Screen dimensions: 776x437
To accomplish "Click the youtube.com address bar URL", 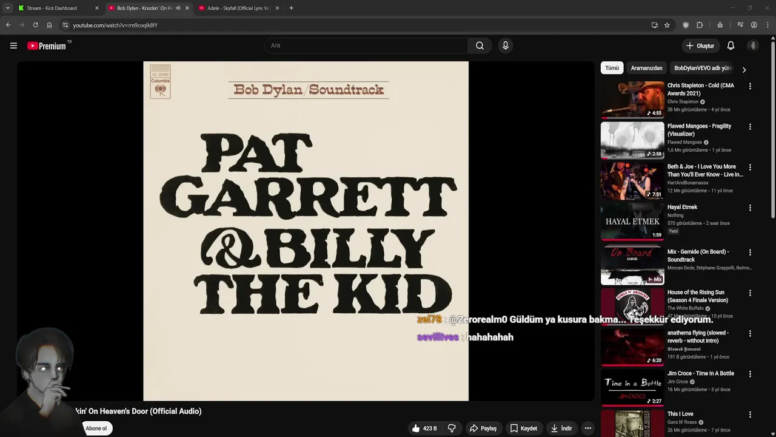I will pyautogui.click(x=115, y=25).
